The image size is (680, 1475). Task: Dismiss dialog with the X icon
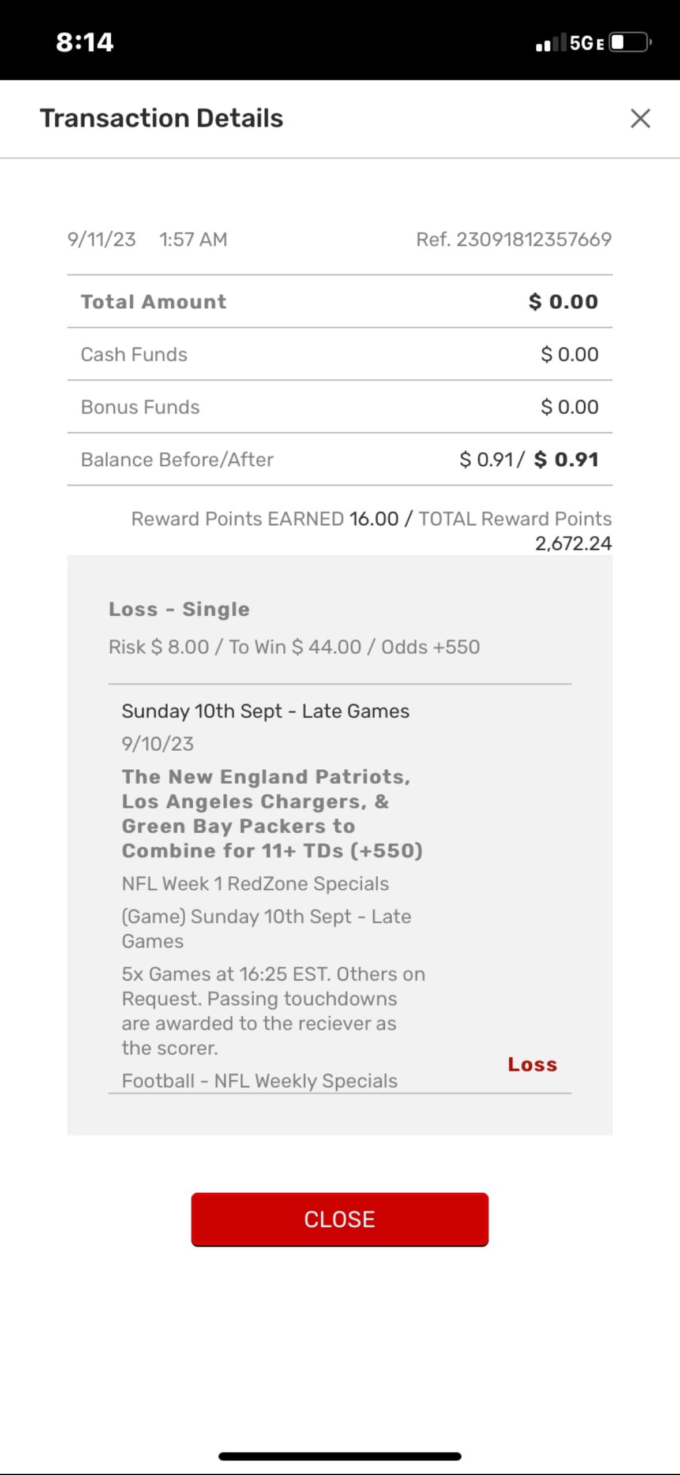coord(640,118)
